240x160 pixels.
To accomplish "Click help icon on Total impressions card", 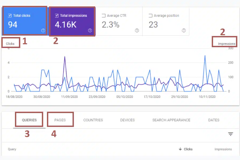I will (90, 30).
